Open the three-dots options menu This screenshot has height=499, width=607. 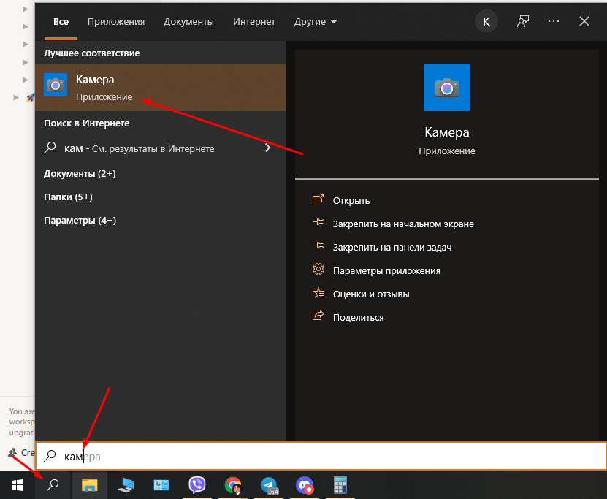click(x=554, y=22)
